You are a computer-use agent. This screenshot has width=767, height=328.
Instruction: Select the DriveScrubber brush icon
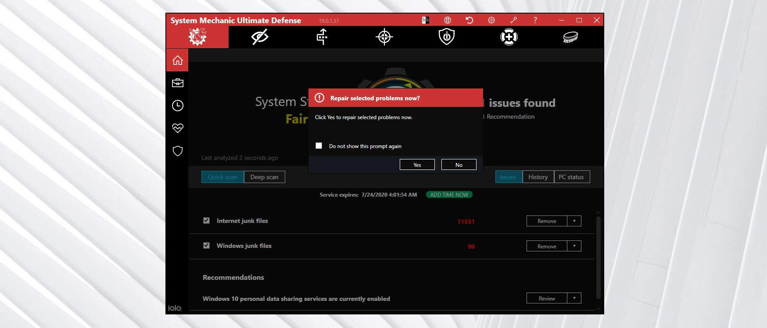(570, 37)
